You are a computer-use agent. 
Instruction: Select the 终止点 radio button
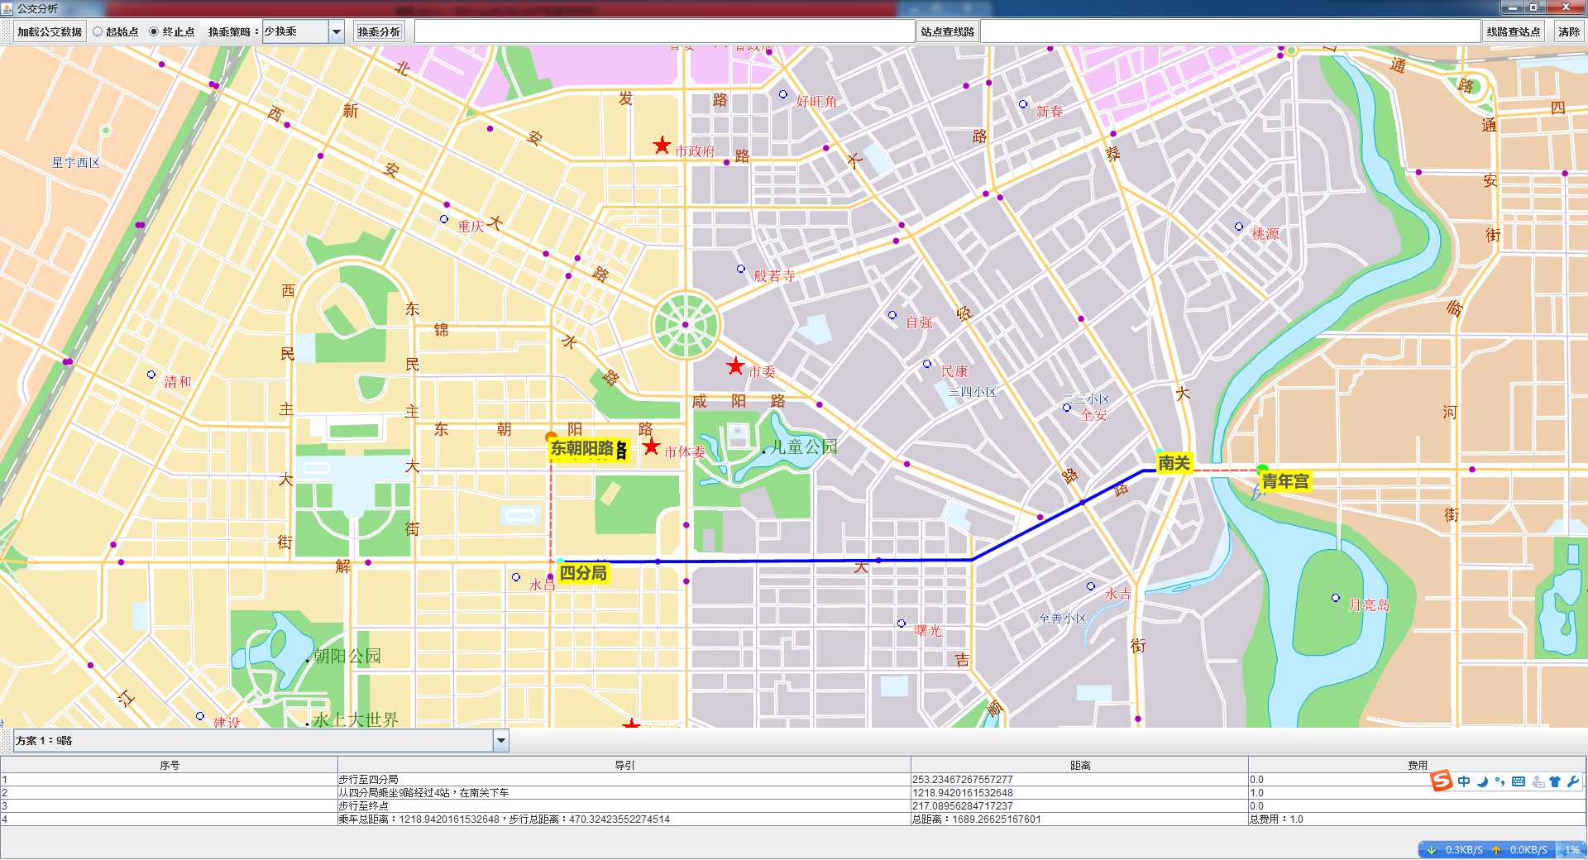154,31
